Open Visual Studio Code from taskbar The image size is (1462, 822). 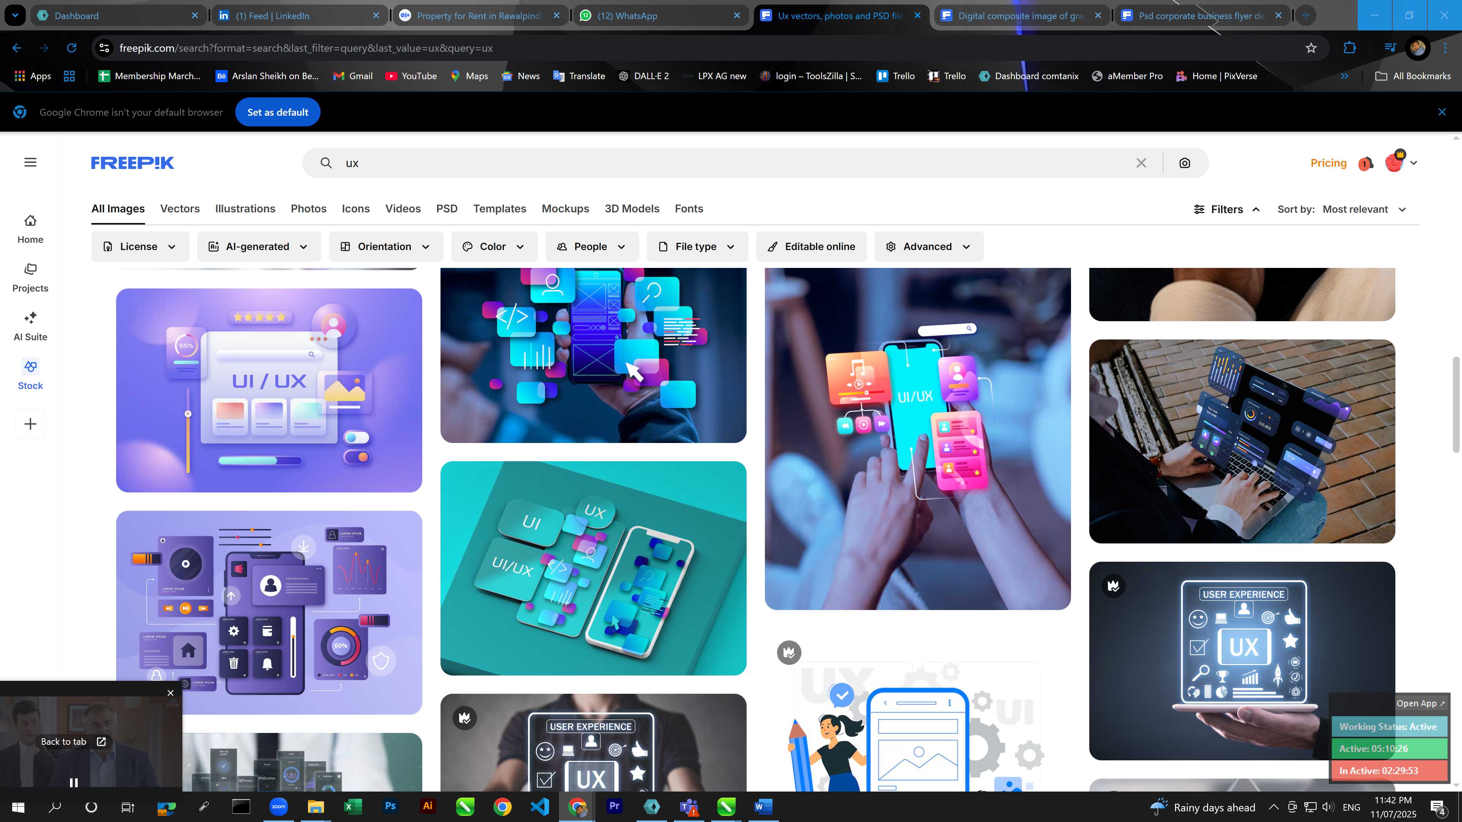point(540,806)
